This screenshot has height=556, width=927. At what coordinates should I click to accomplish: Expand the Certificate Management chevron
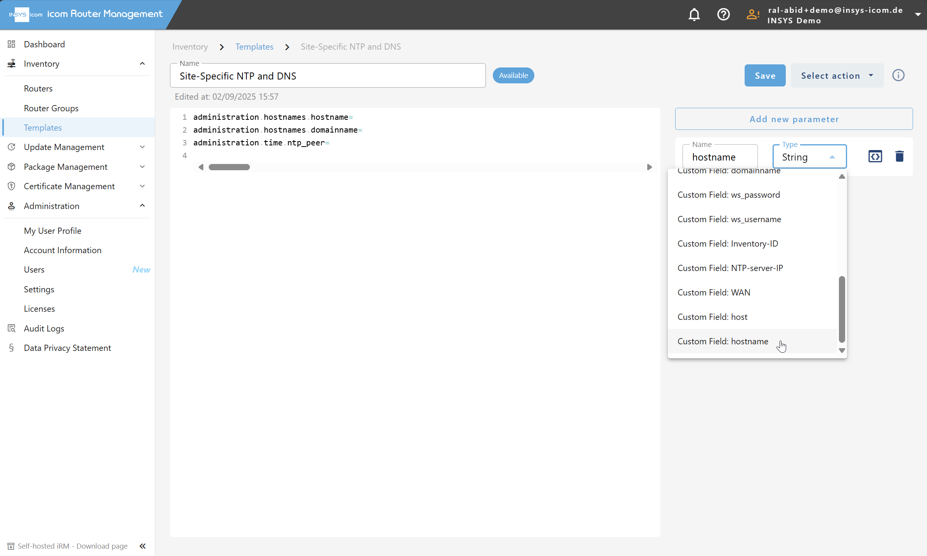tap(142, 186)
